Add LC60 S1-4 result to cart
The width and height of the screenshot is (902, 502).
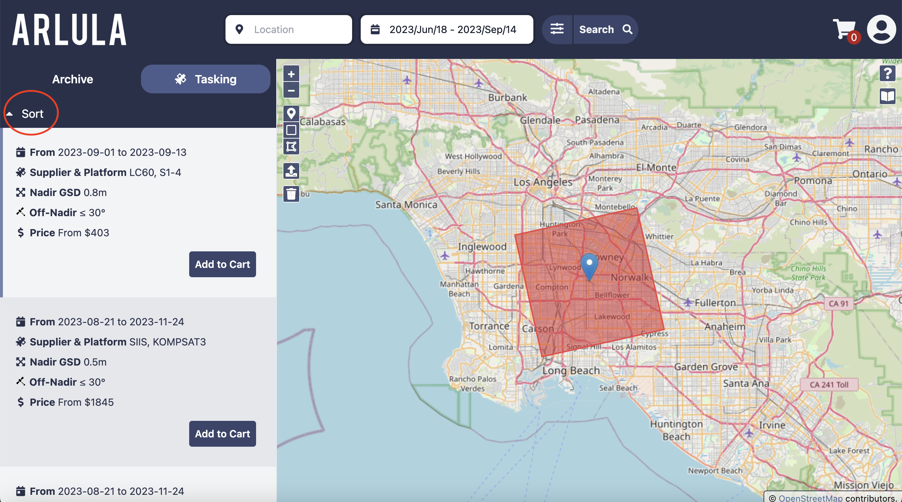223,264
